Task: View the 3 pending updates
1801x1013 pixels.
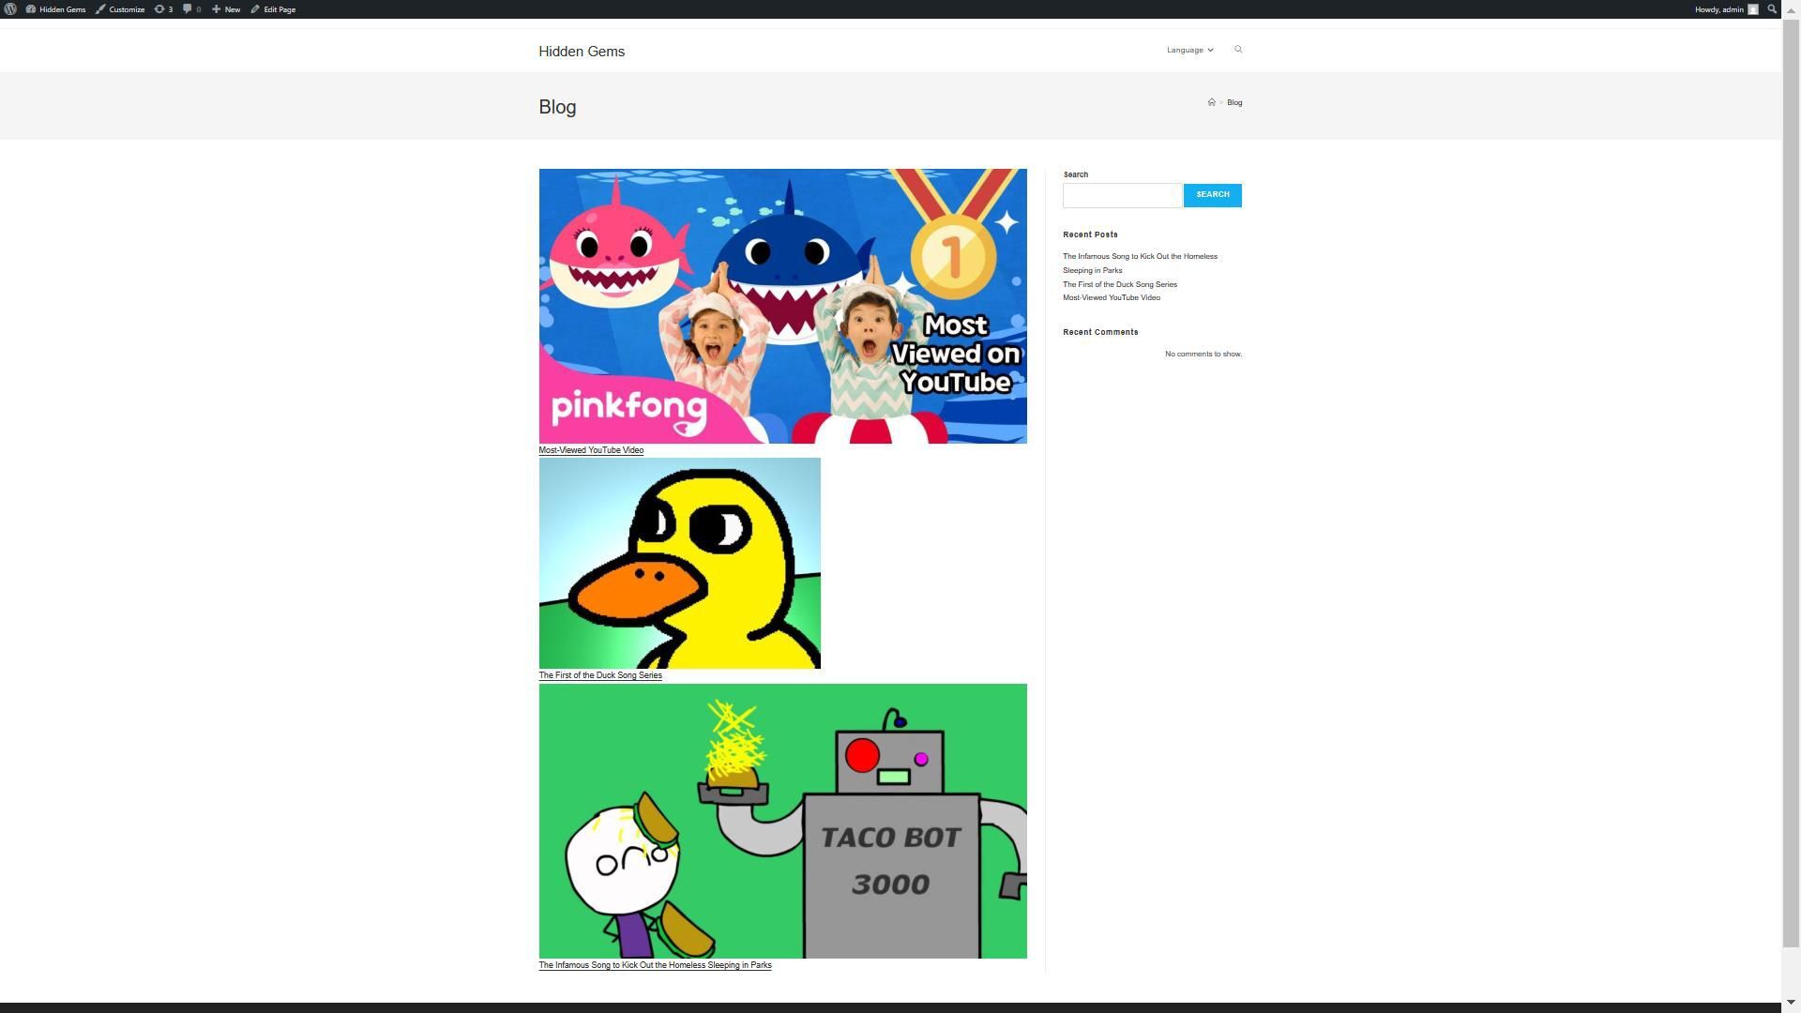Action: click(x=164, y=9)
